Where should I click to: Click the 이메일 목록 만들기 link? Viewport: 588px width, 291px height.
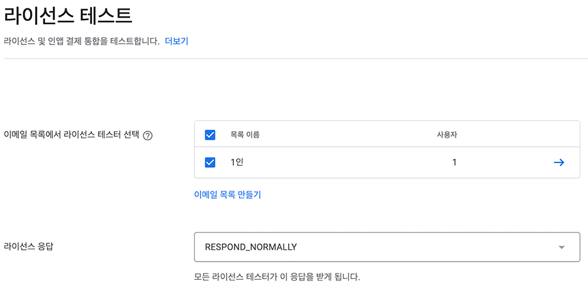[x=227, y=194]
